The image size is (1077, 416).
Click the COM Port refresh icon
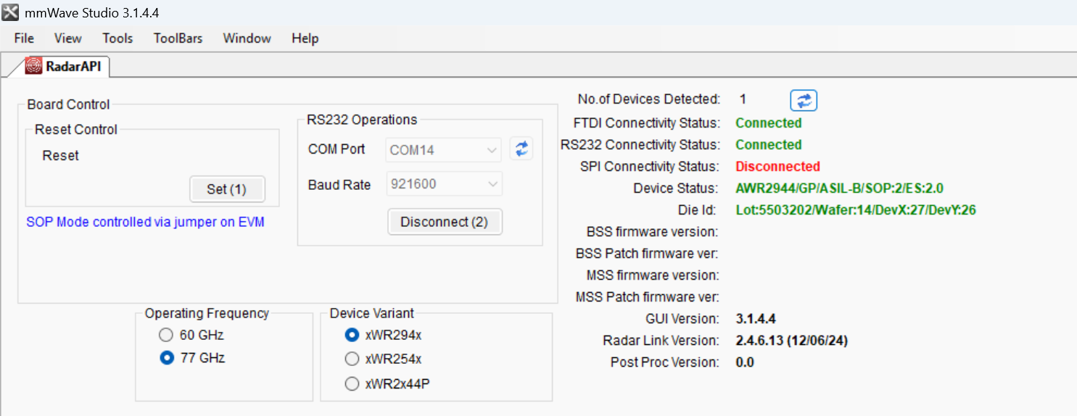click(521, 149)
